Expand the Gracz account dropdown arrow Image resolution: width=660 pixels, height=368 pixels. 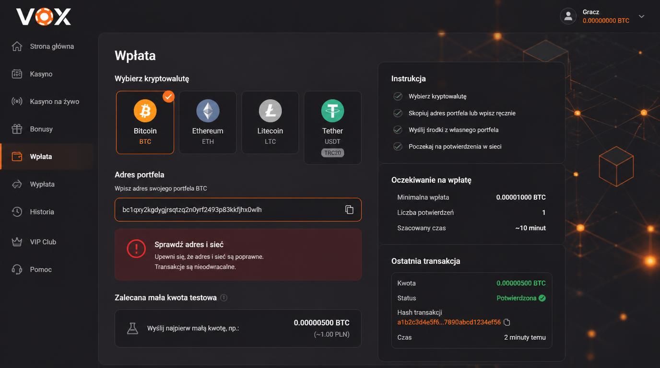point(641,16)
